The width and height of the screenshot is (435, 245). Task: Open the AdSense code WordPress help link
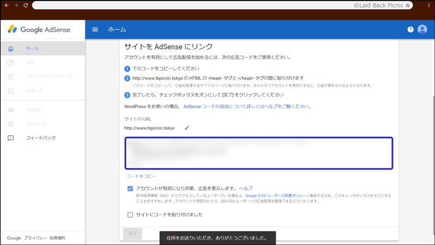(x=247, y=106)
